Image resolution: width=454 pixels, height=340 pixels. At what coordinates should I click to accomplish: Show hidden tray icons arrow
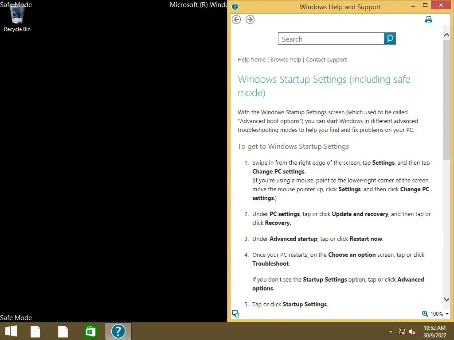coord(391,332)
